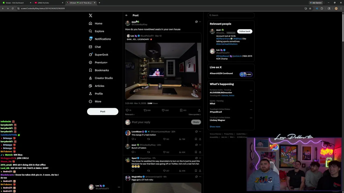Like the Bunch of haters reply
Image resolution: width=344 pixels, height=193 pixels.
166,152
